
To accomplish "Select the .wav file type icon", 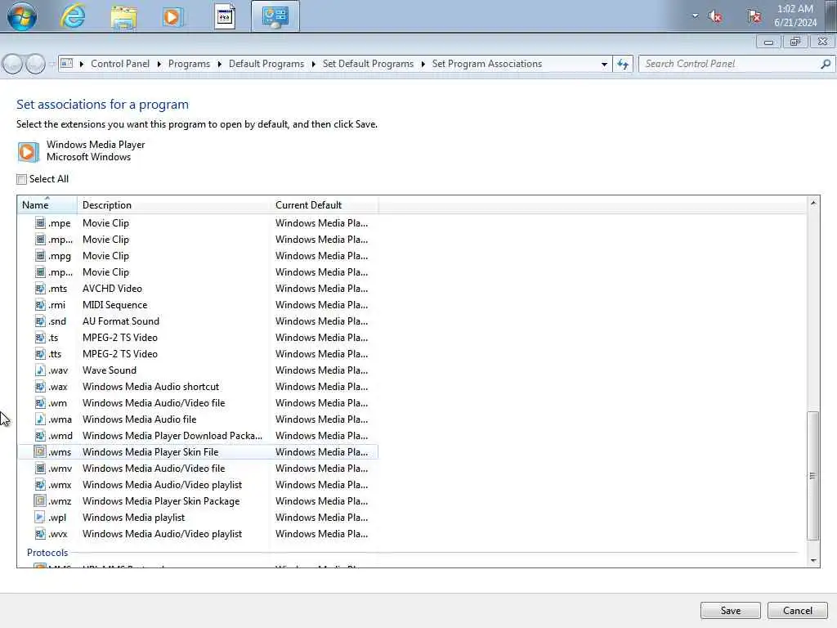I will click(x=40, y=370).
